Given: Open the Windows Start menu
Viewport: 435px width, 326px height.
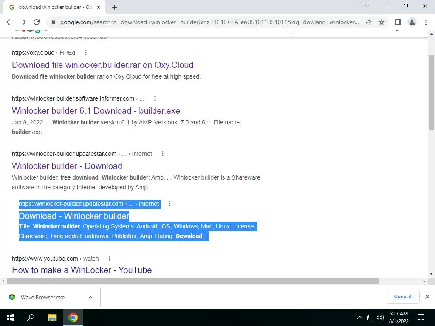Looking at the screenshot, I should point(10,318).
